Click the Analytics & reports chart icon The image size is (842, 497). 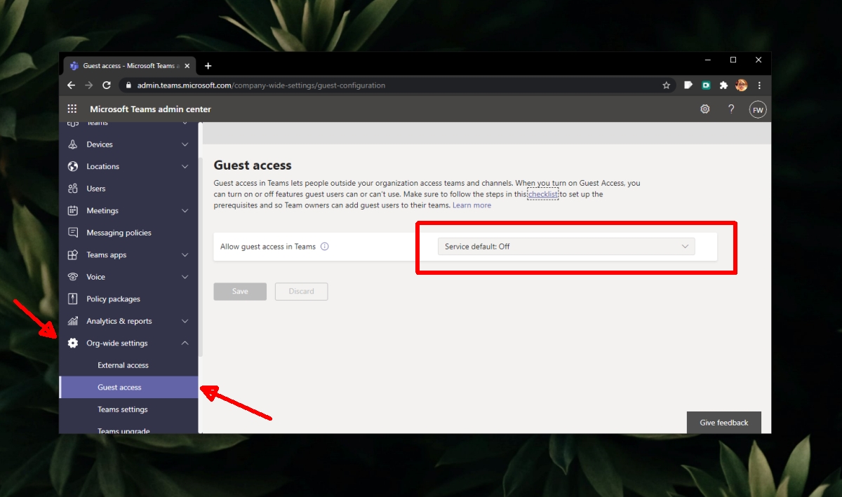(72, 321)
